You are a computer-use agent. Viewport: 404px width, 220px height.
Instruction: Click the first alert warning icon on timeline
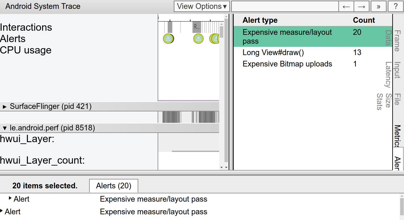click(x=168, y=39)
